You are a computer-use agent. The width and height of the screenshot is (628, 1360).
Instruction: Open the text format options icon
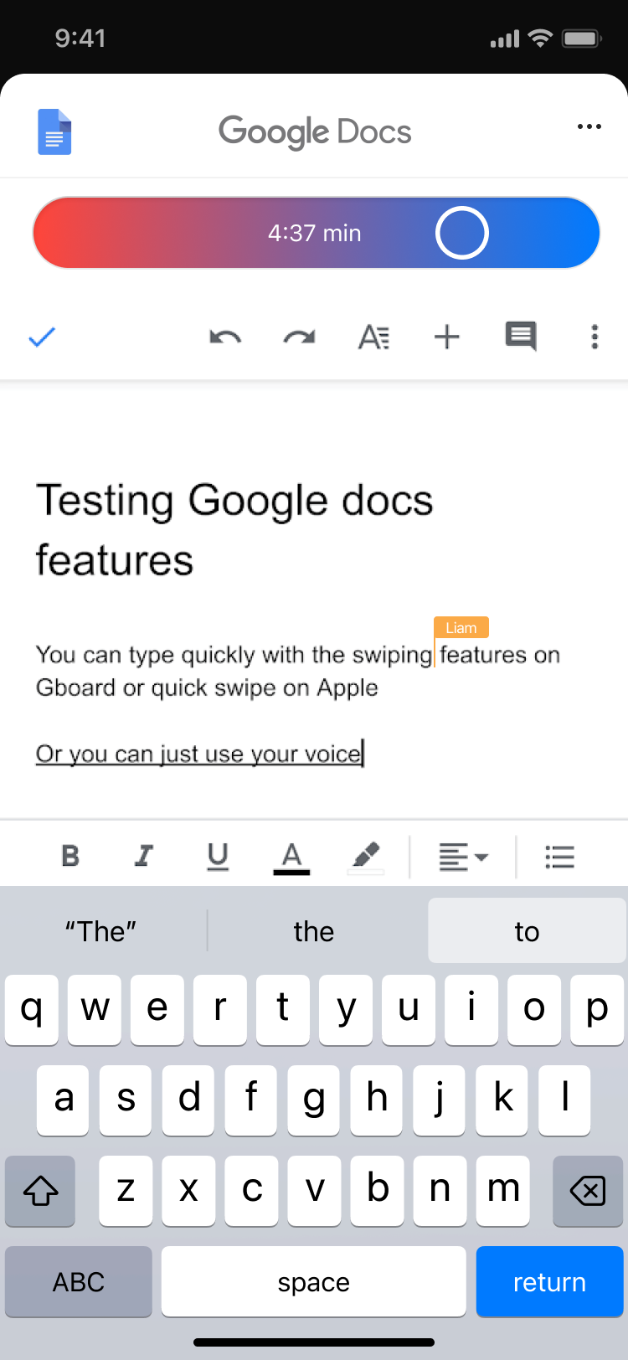coord(373,337)
